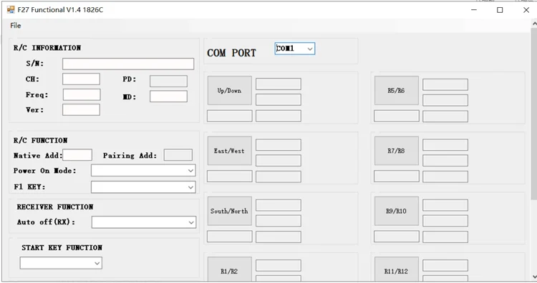
Task: Expand the COM PORT dropdown
Action: (x=295, y=49)
